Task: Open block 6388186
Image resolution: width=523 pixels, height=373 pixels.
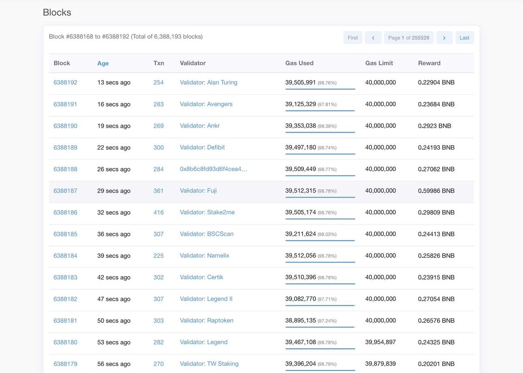Action: coord(65,212)
